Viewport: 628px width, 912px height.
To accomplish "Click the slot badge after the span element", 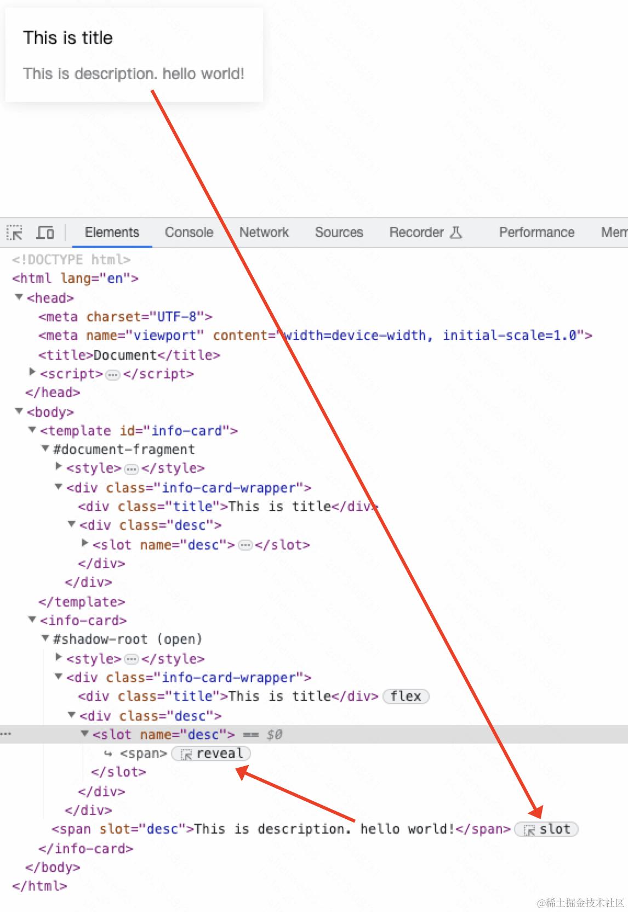I will click(x=546, y=829).
